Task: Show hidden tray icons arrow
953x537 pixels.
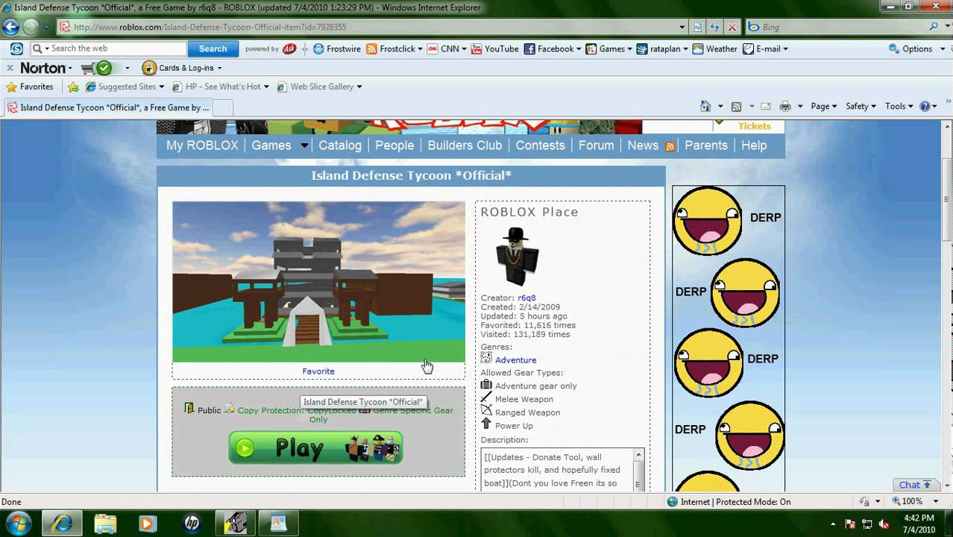Action: coord(833,524)
